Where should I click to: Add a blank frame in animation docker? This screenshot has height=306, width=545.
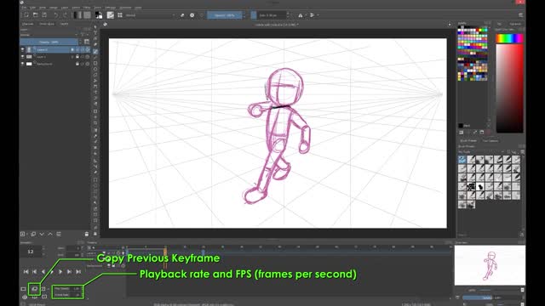(23, 289)
